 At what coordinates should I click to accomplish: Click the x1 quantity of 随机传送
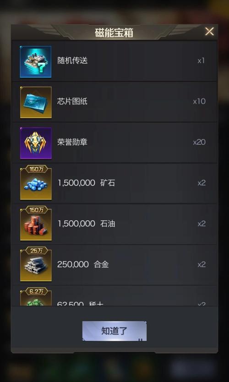[201, 60]
